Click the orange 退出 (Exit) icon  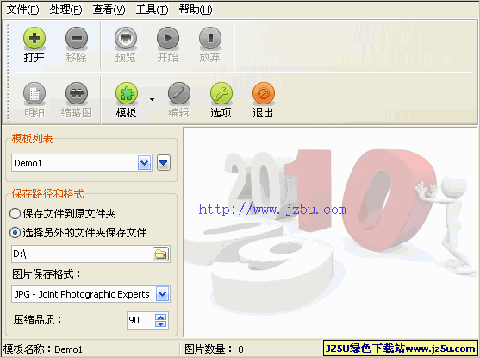[x=264, y=93]
